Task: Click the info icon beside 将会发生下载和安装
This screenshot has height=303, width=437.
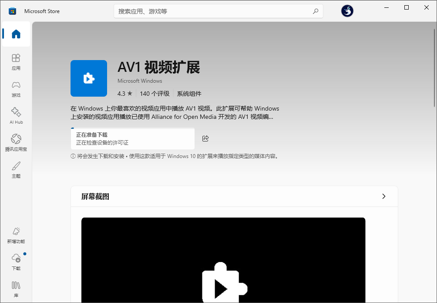Action: pos(73,156)
